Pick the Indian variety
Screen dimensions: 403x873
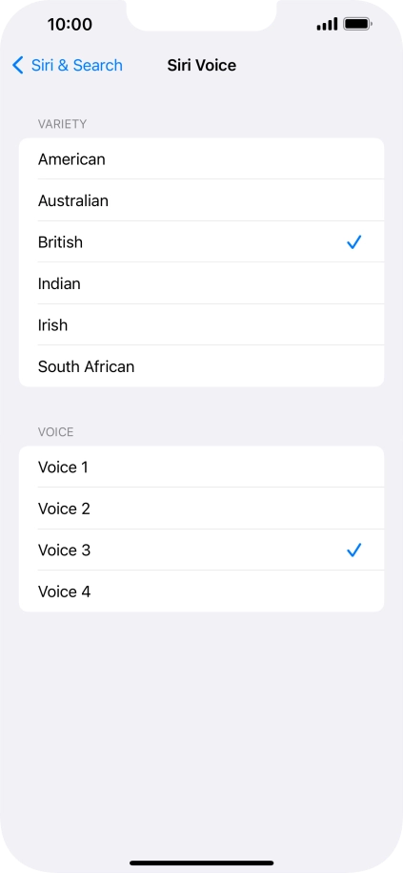pyautogui.click(x=201, y=283)
